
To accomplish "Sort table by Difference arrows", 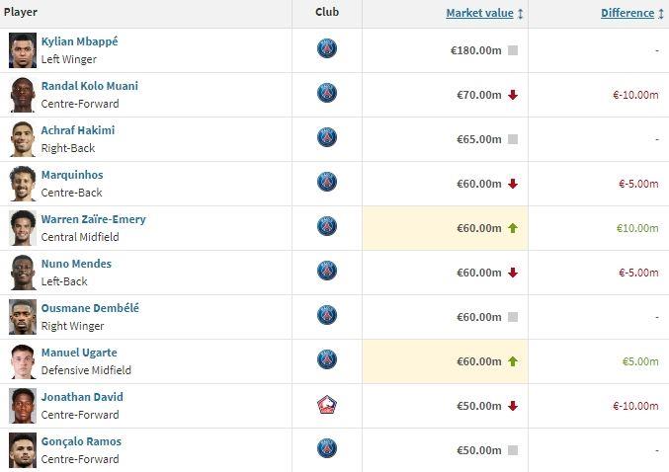I will pyautogui.click(x=661, y=14).
